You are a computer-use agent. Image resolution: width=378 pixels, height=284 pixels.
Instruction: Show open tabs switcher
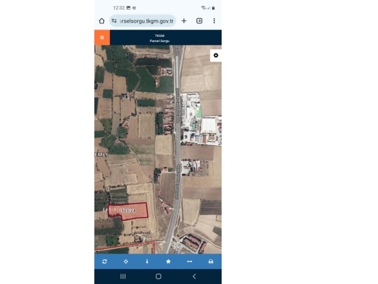[200, 21]
